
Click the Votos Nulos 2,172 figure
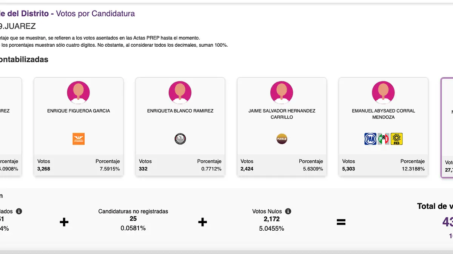271,219
